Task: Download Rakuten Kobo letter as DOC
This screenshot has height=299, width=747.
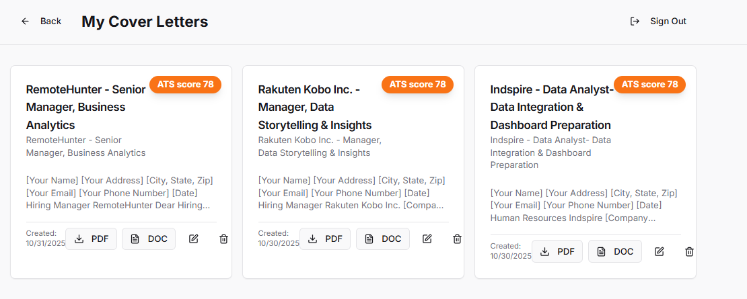Action: (x=382, y=239)
